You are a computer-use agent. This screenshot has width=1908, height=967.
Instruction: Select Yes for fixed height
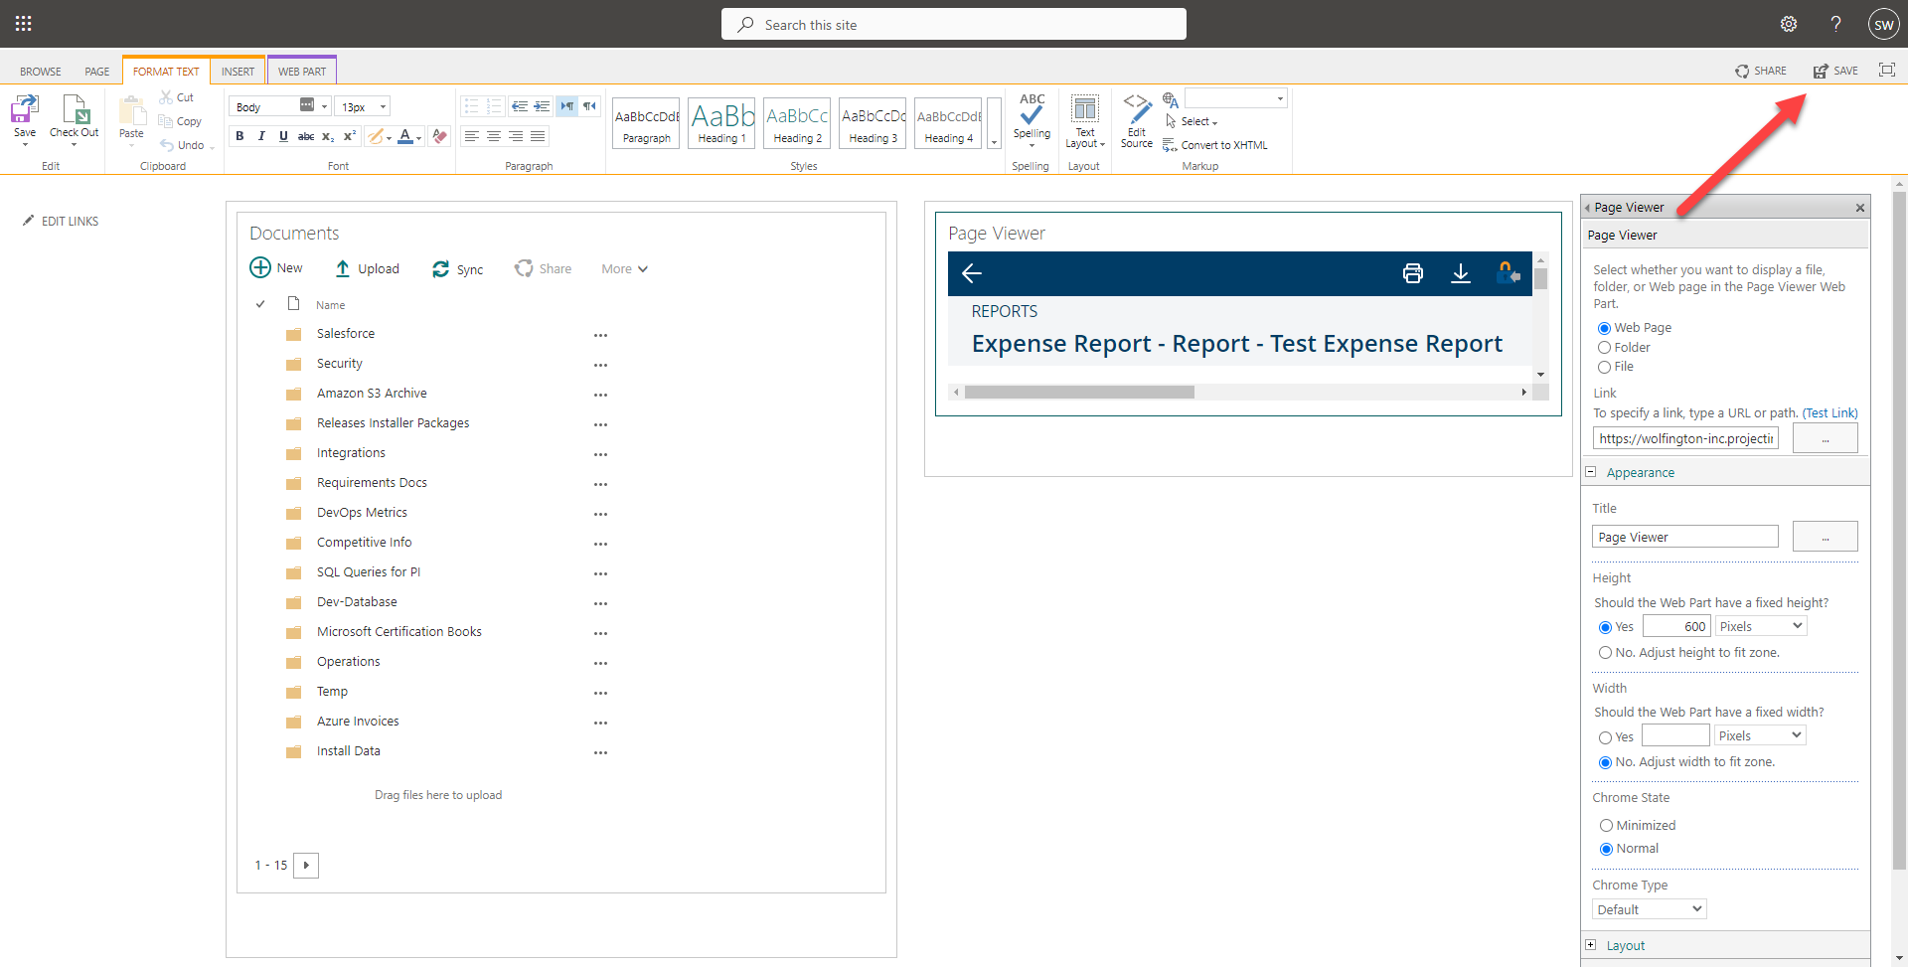pos(1605,627)
